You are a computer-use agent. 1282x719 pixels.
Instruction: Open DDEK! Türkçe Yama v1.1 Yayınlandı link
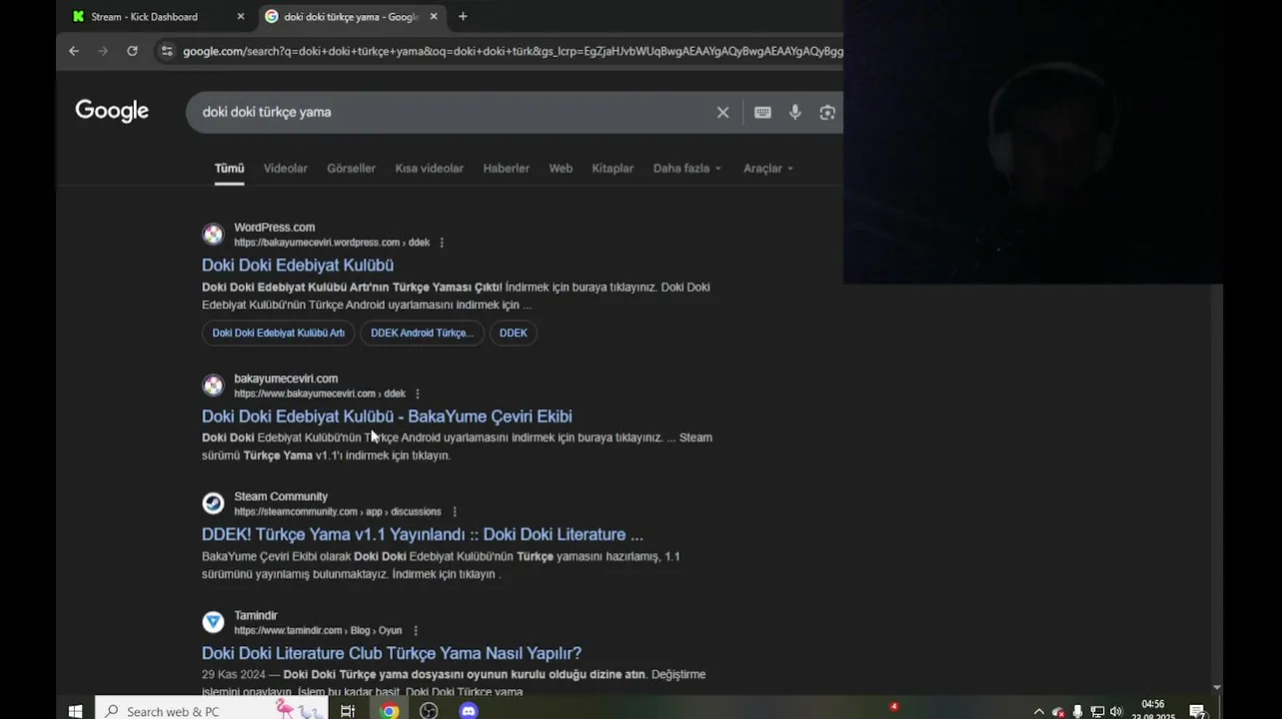click(x=423, y=534)
